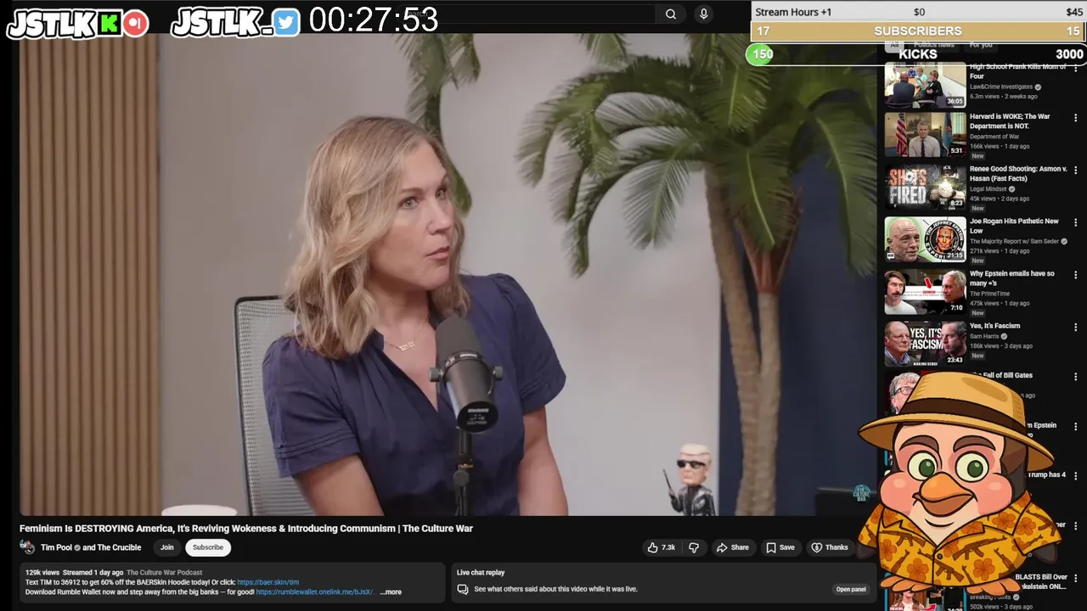Image resolution: width=1087 pixels, height=611 pixels.
Task: Open The PrimeTime channel name
Action: pyautogui.click(x=989, y=294)
